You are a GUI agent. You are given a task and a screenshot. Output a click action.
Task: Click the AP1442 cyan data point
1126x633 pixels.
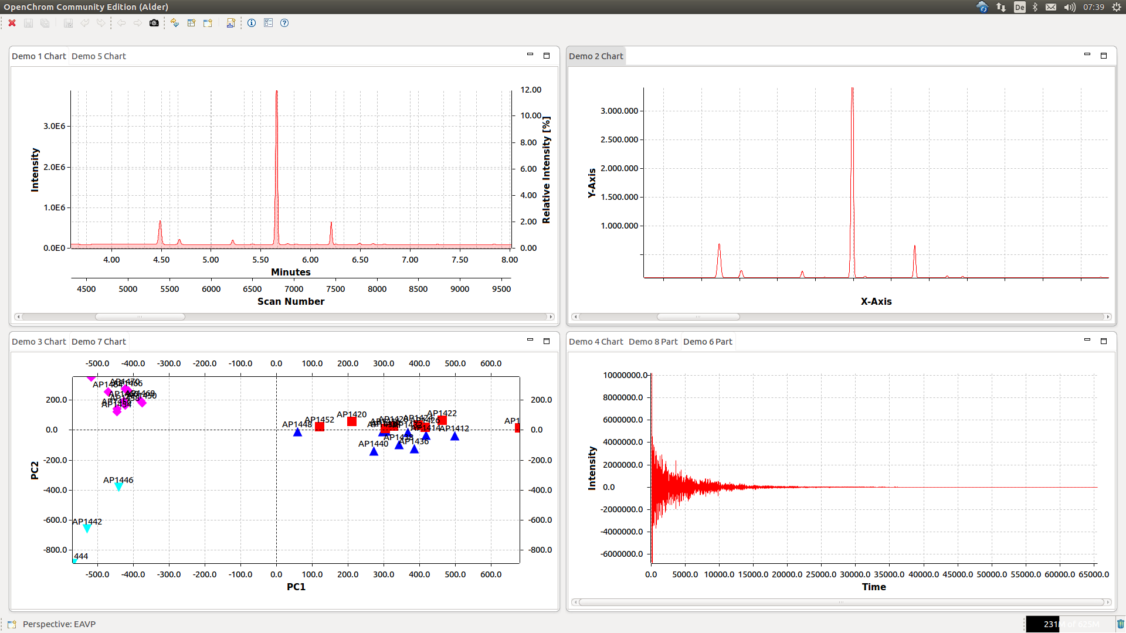[x=87, y=529]
